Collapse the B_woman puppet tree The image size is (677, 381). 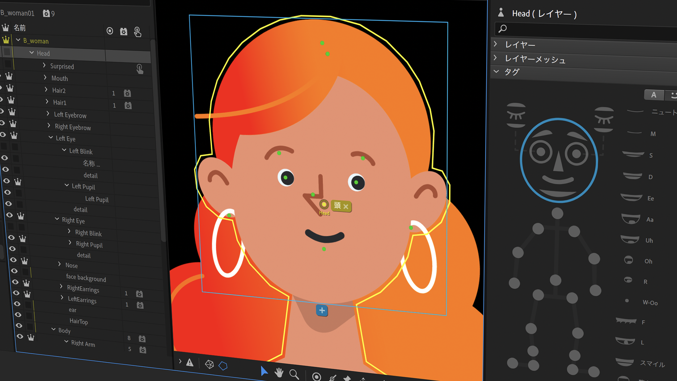click(x=18, y=40)
